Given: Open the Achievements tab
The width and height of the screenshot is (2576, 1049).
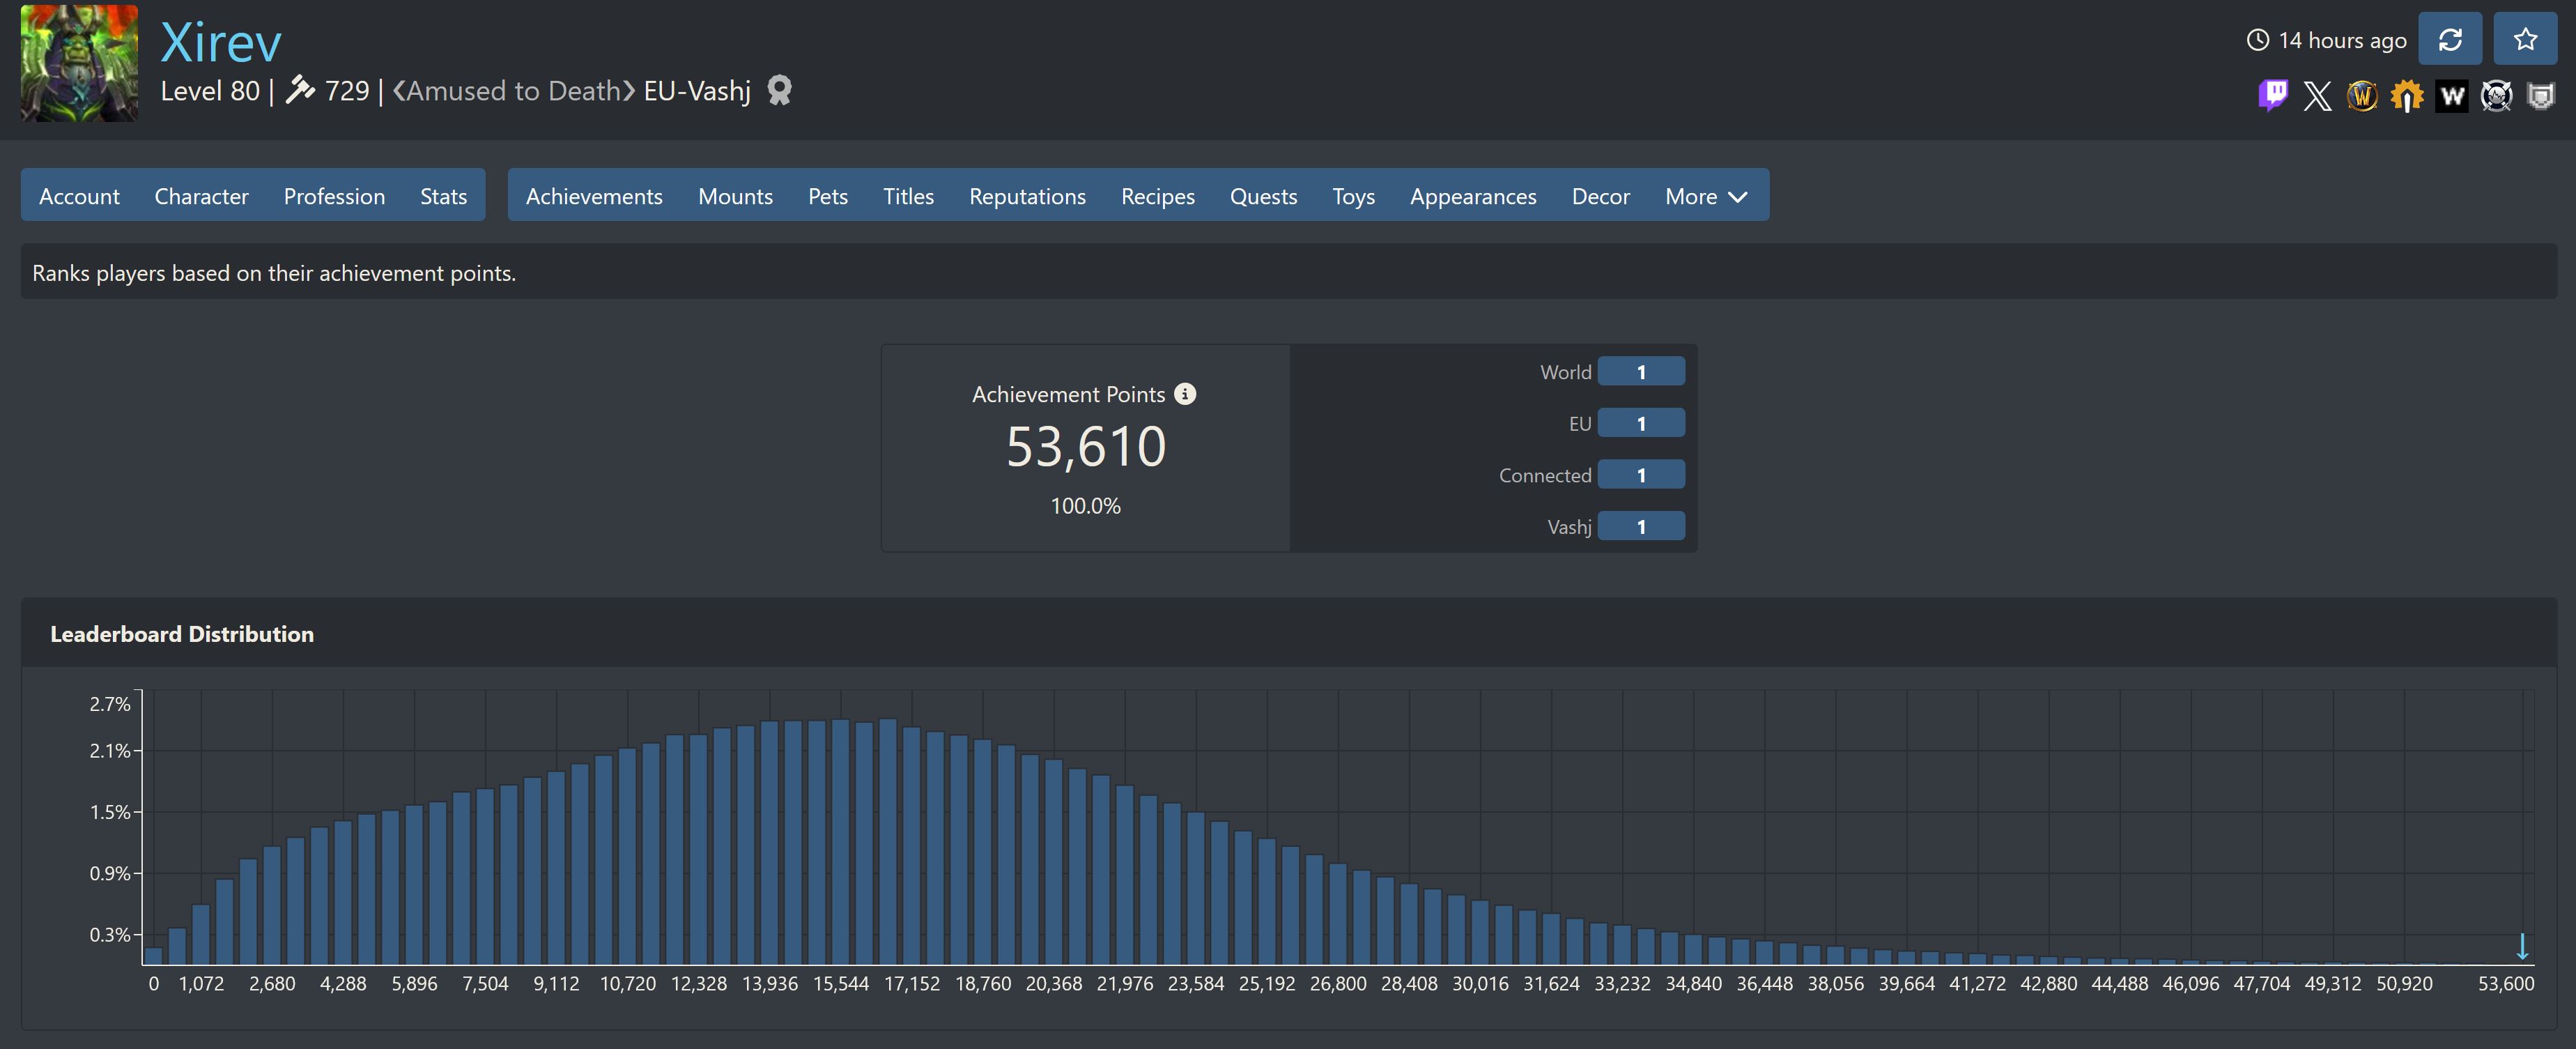Looking at the screenshot, I should click(594, 196).
